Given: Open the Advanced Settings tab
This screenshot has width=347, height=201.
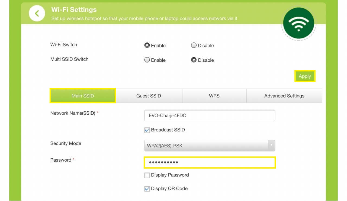Looking at the screenshot, I should point(284,96).
